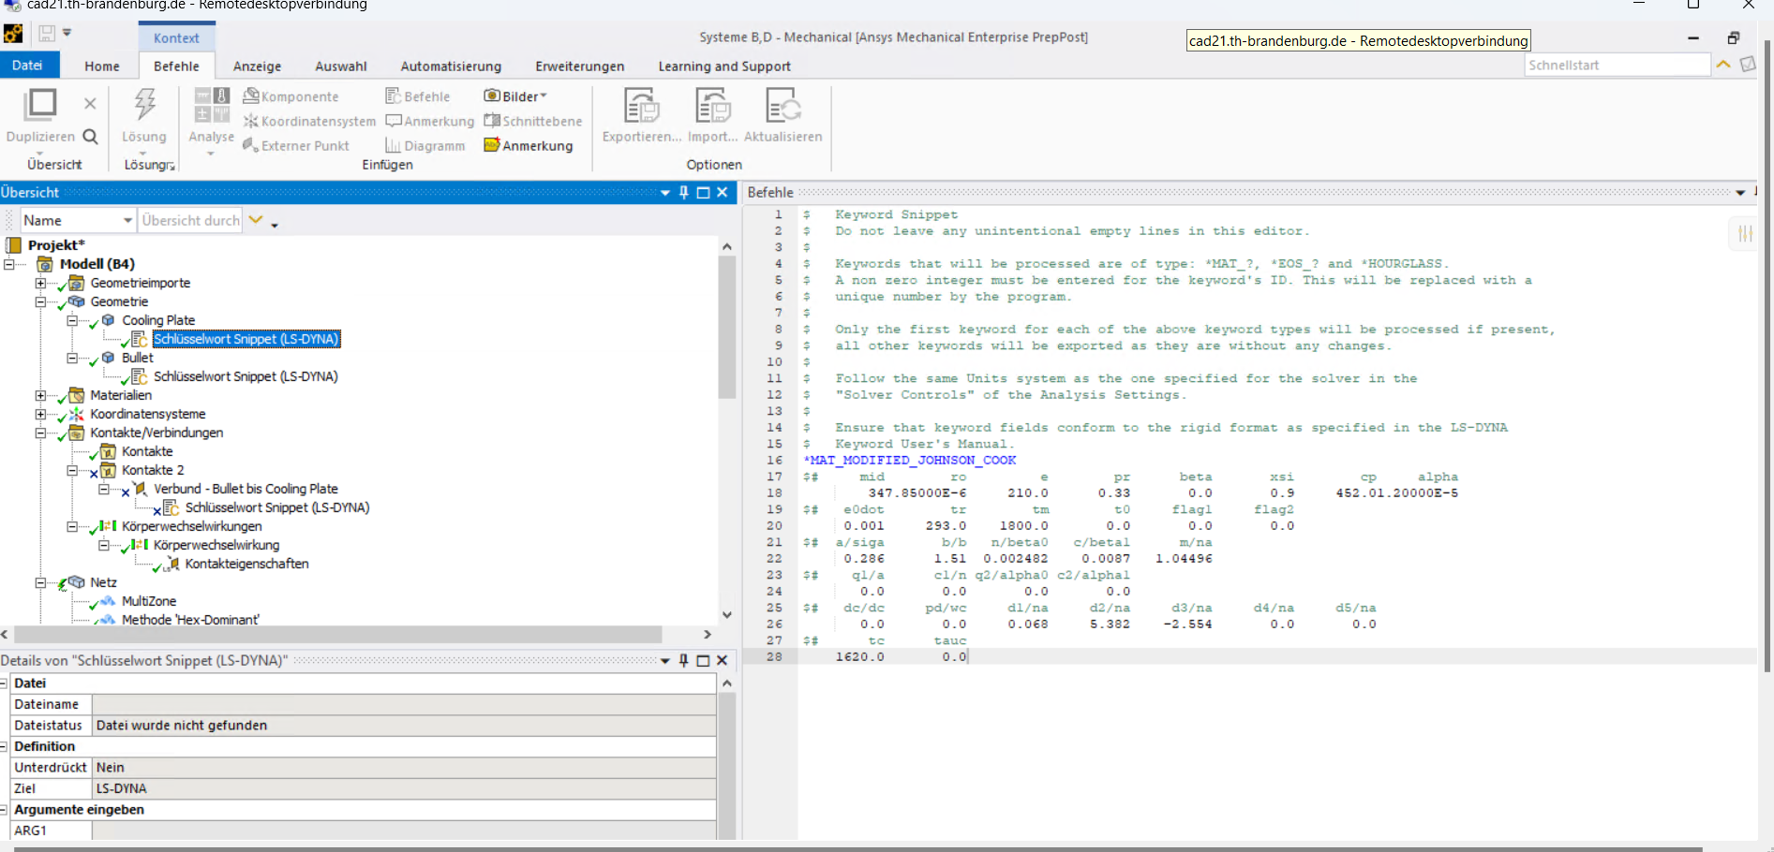The width and height of the screenshot is (1774, 852).
Task: Pin the Übersicht panel
Action: [684, 192]
